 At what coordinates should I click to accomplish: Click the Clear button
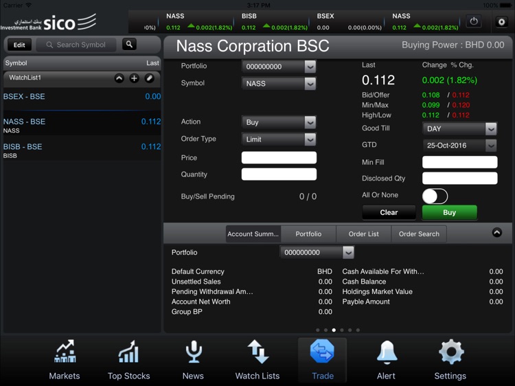(x=389, y=212)
